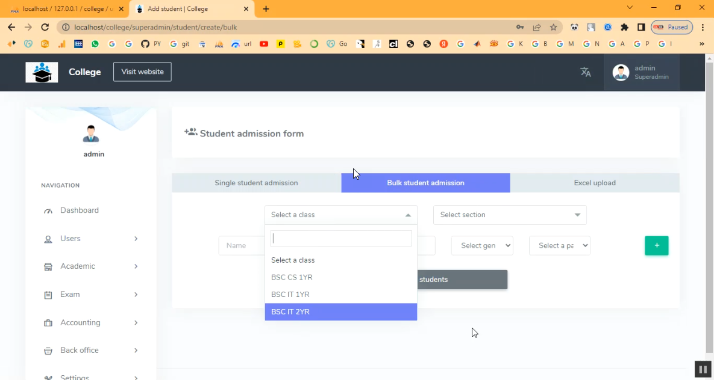The width and height of the screenshot is (714, 380).
Task: Click the Visit website button
Action: pyautogui.click(x=143, y=72)
